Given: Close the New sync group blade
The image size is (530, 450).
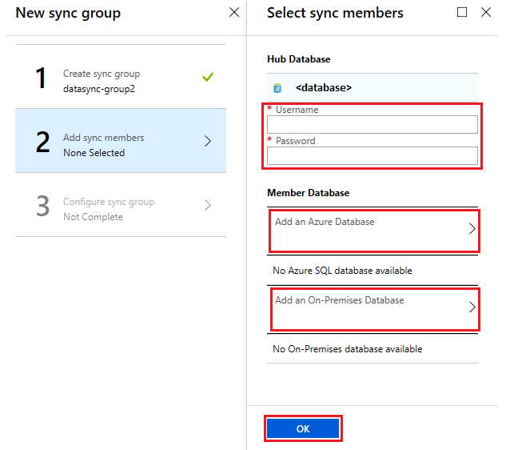Looking at the screenshot, I should point(233,12).
